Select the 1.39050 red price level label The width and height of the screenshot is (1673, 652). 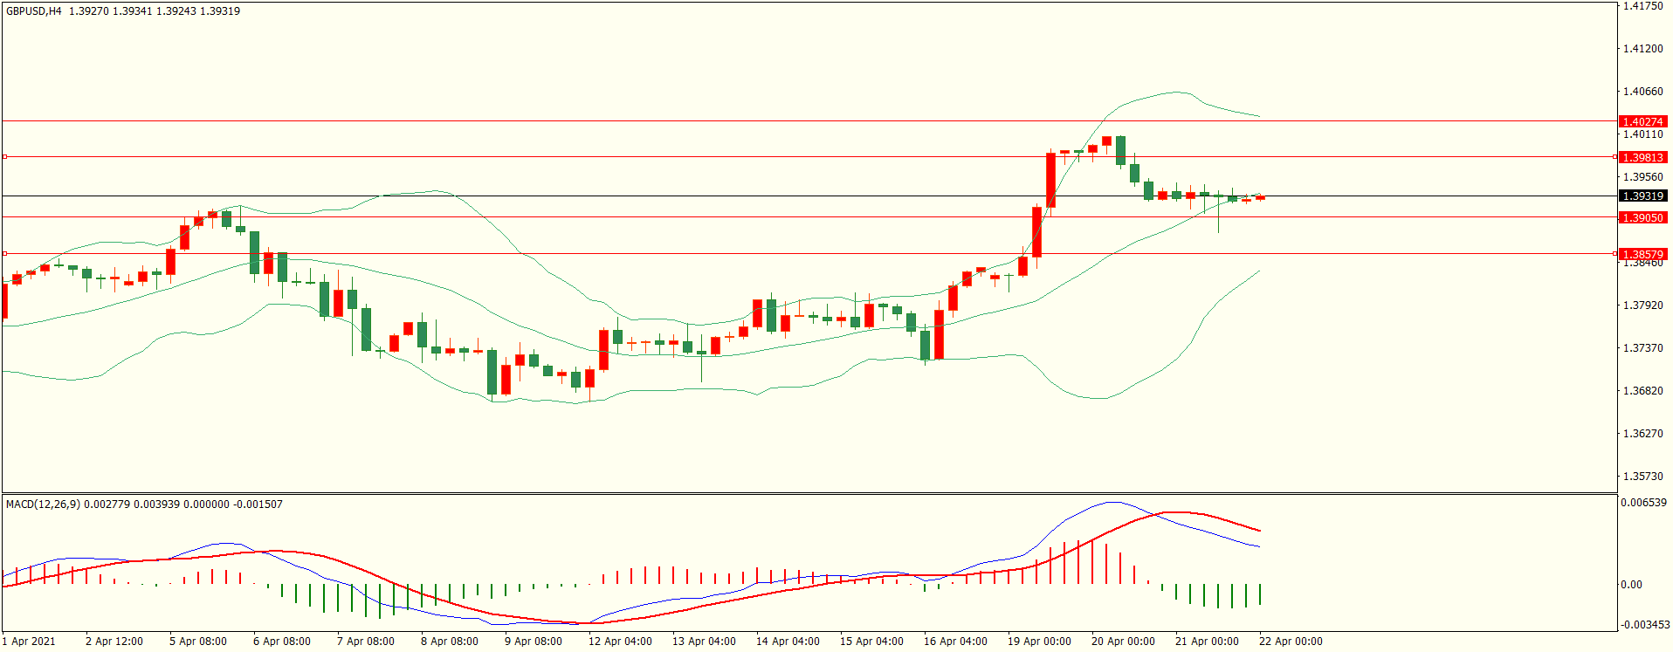click(1642, 217)
